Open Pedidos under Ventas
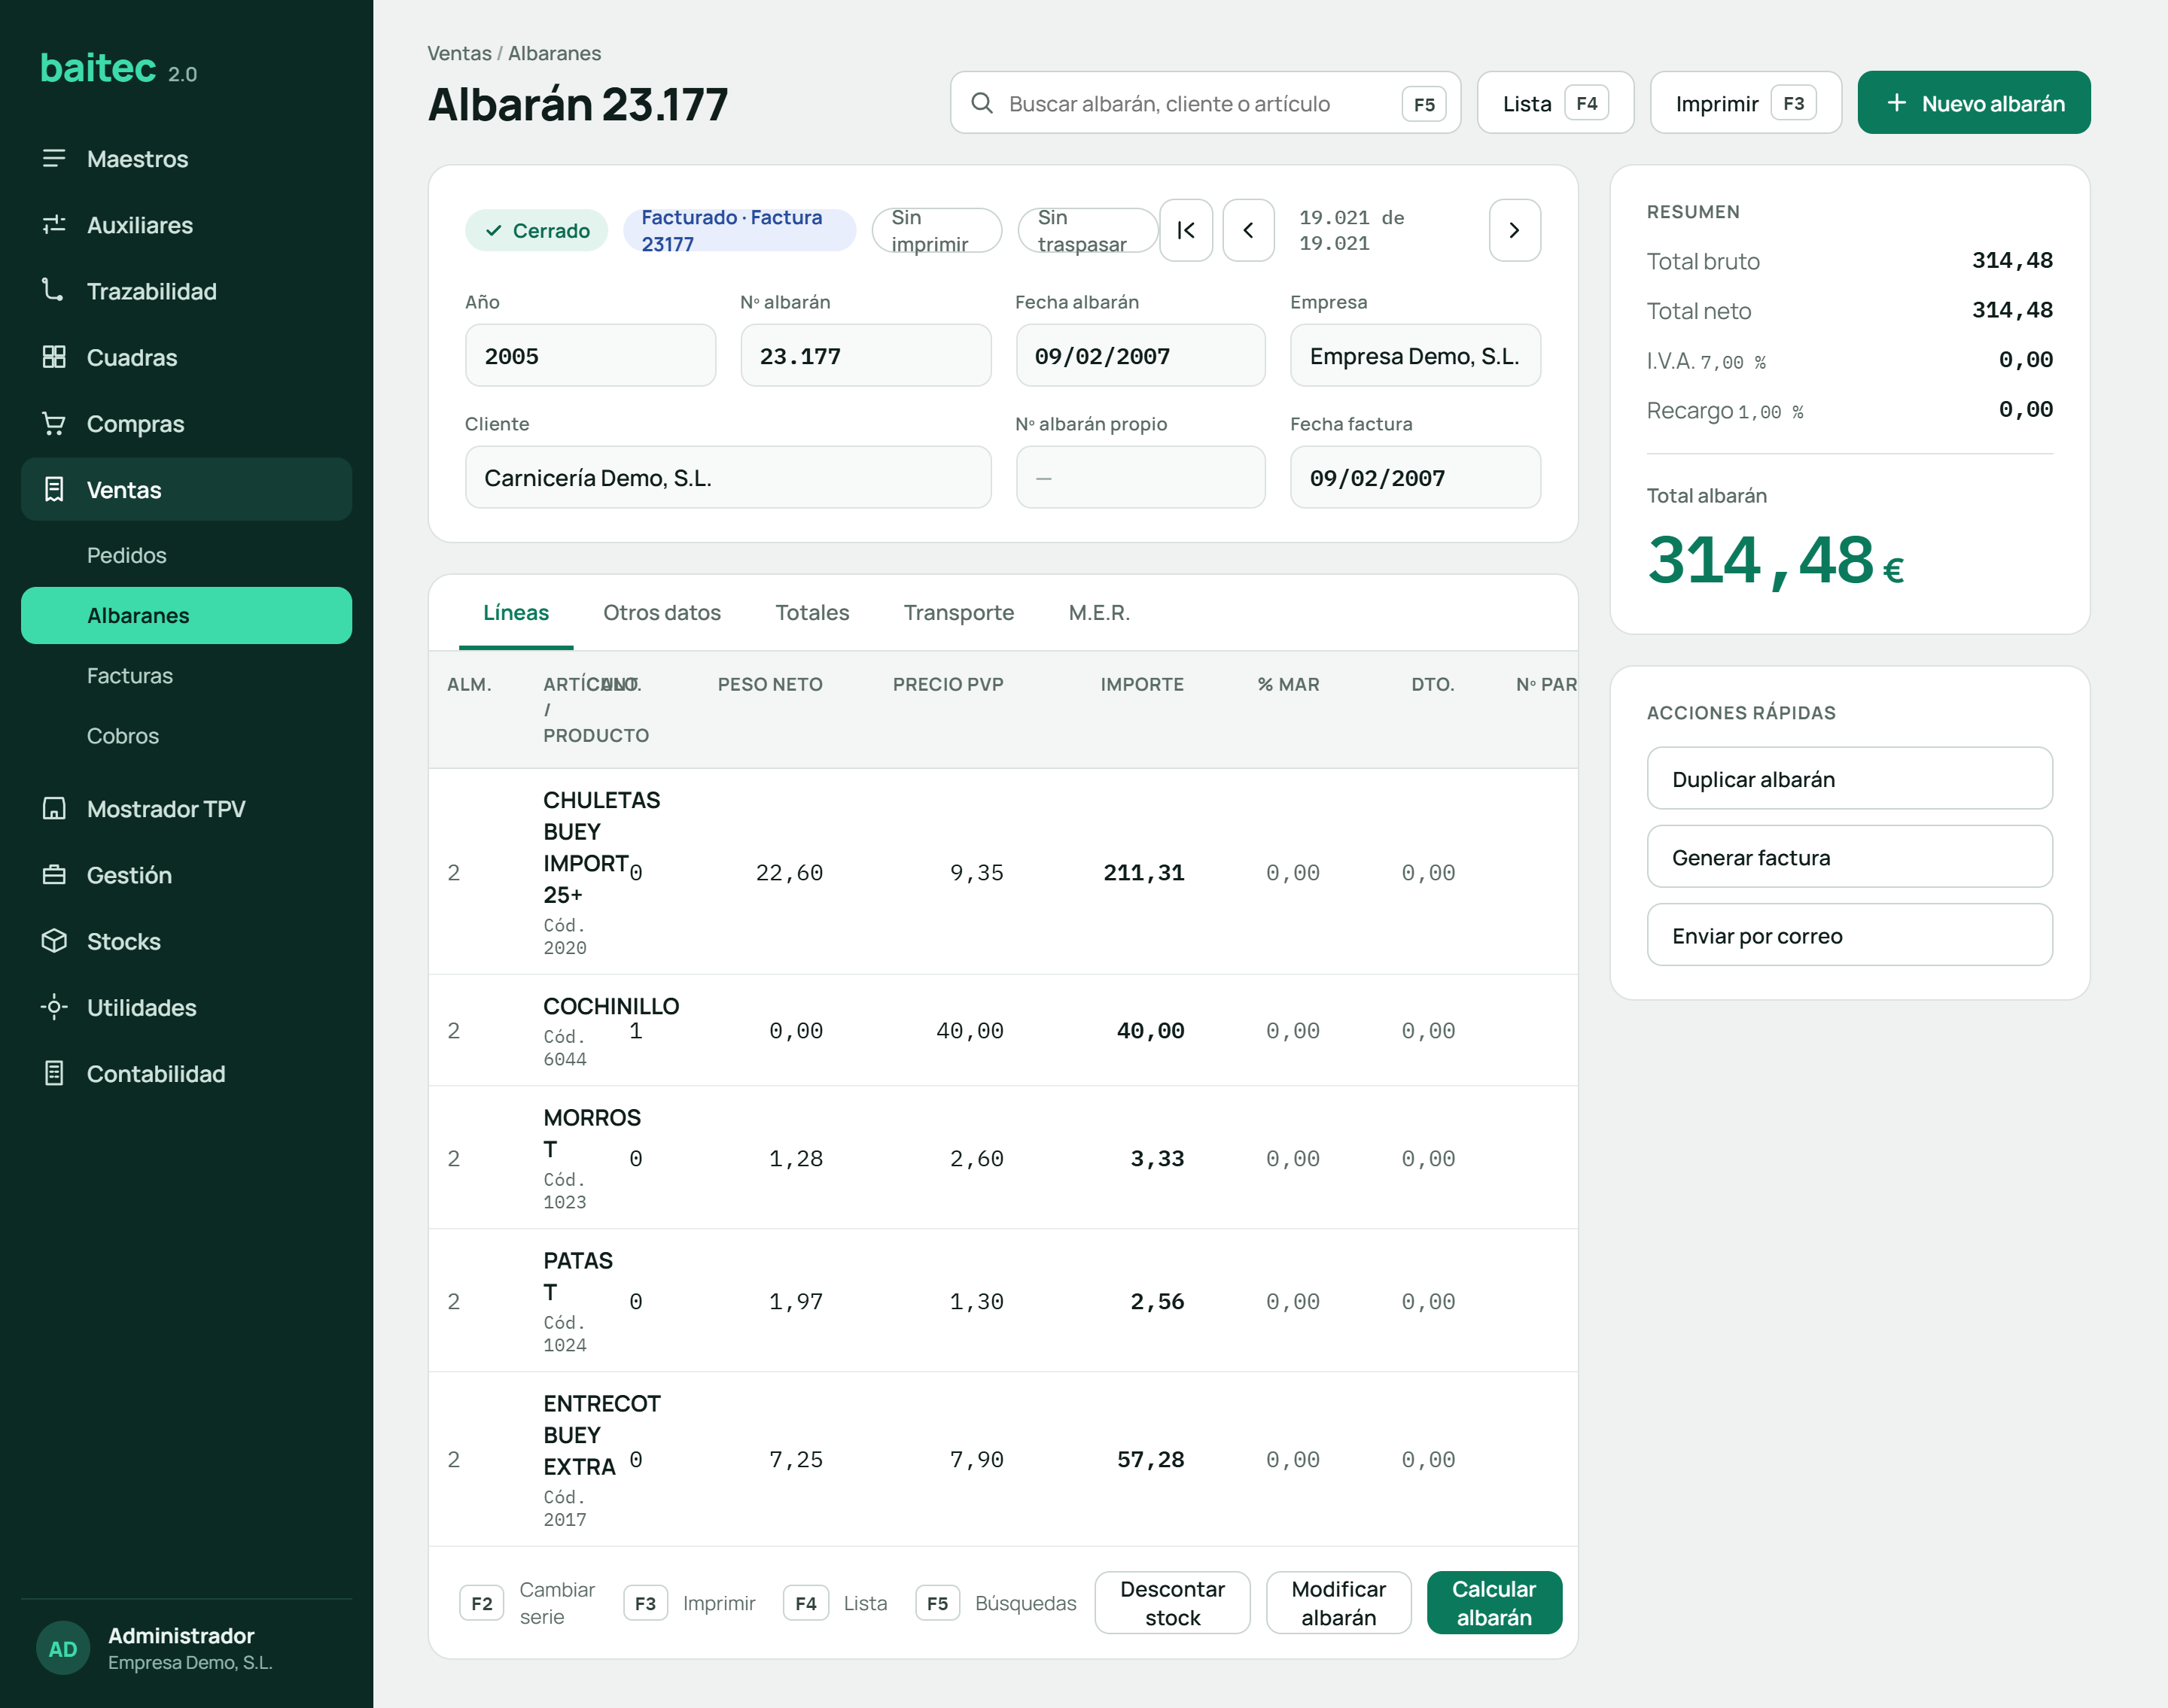Image resolution: width=2168 pixels, height=1708 pixels. tap(186, 555)
